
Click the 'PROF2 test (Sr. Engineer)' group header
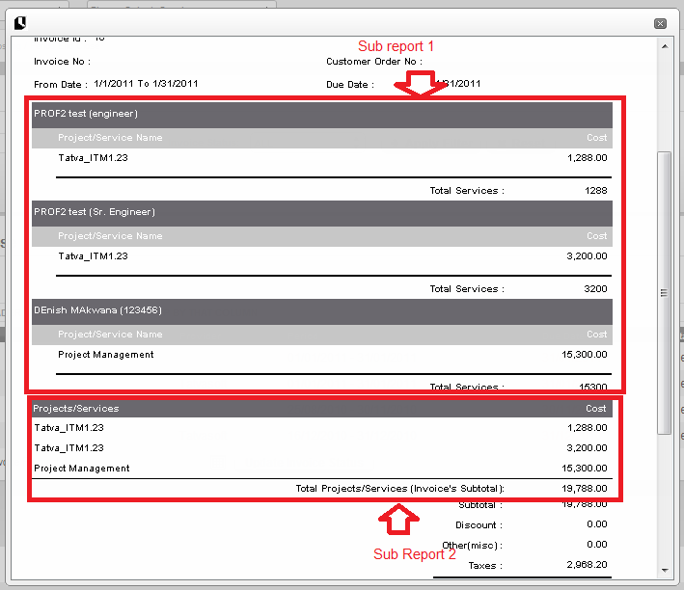point(322,213)
